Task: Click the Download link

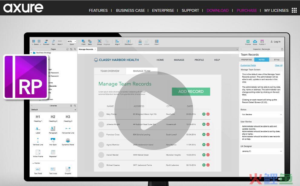Action: point(218,11)
